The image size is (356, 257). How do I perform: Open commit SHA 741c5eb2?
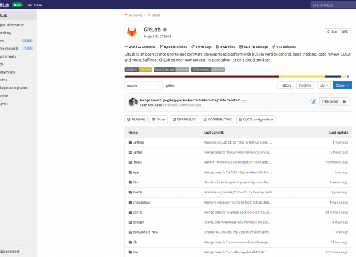pyautogui.click(x=330, y=101)
